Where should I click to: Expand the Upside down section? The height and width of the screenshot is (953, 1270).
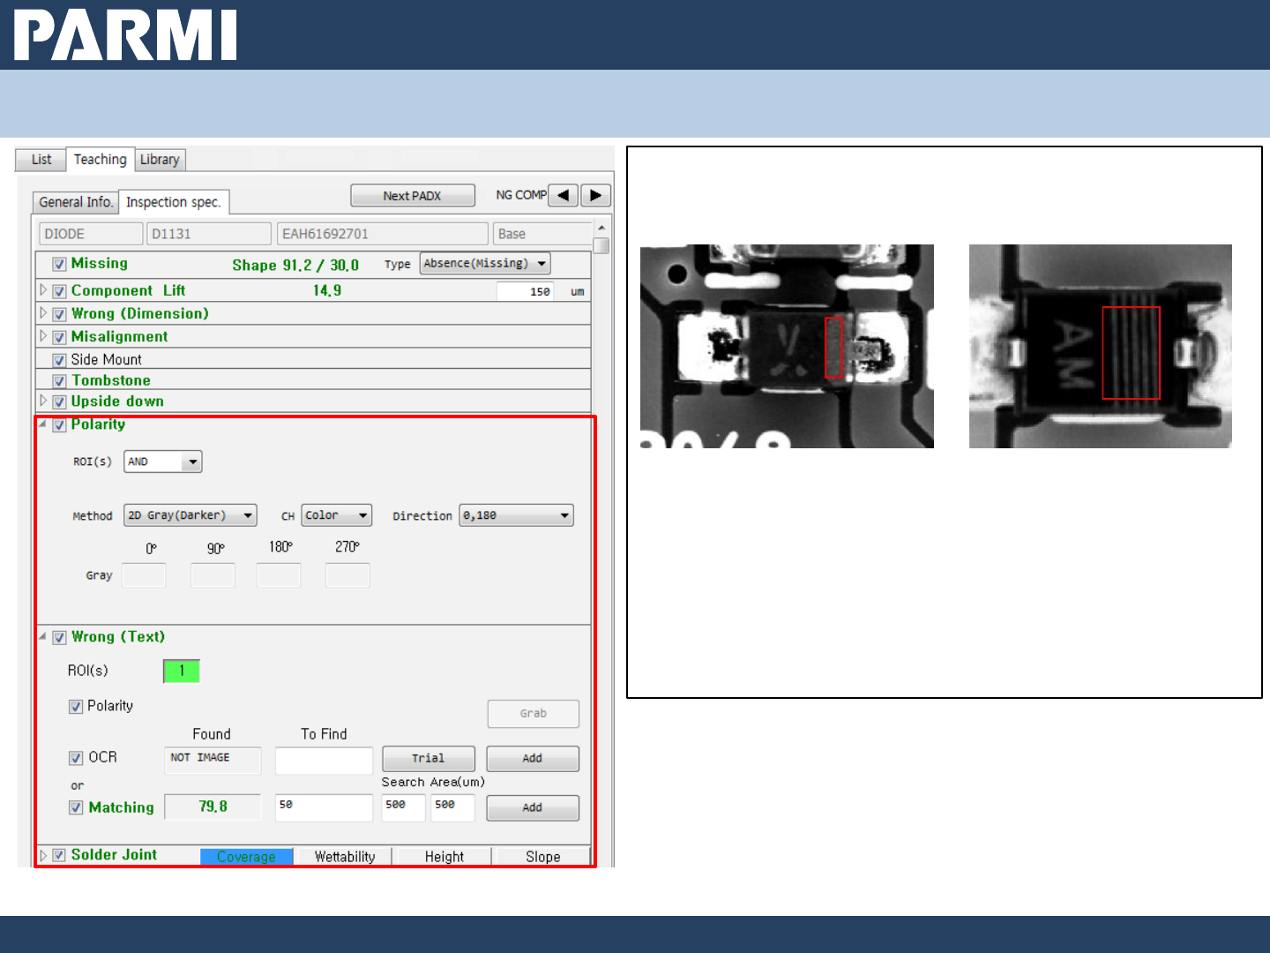coord(42,401)
